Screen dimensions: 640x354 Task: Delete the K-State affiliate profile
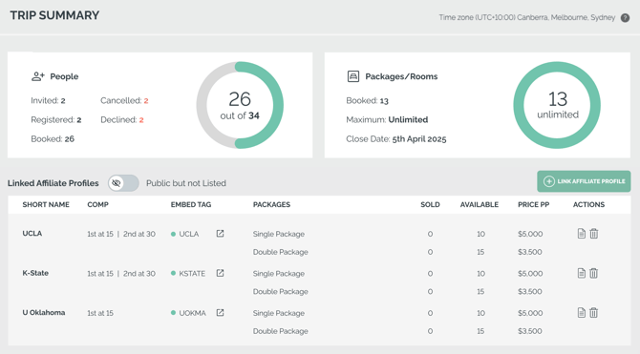(594, 273)
